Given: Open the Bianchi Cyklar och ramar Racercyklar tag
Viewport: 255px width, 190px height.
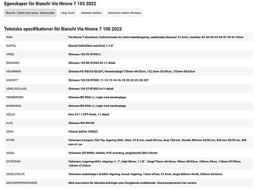Looking at the screenshot, I should (30, 13).
